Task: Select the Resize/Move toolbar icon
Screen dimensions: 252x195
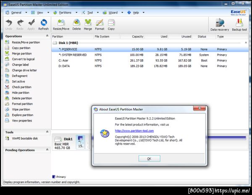Action: tap(61, 25)
